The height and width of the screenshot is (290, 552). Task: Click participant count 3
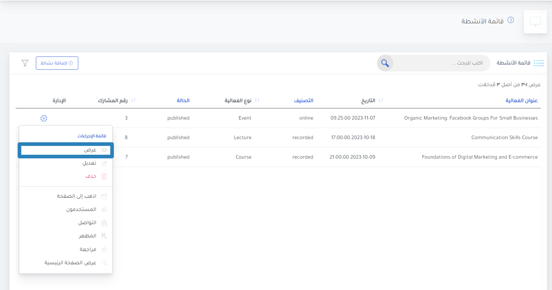pyautogui.click(x=126, y=118)
